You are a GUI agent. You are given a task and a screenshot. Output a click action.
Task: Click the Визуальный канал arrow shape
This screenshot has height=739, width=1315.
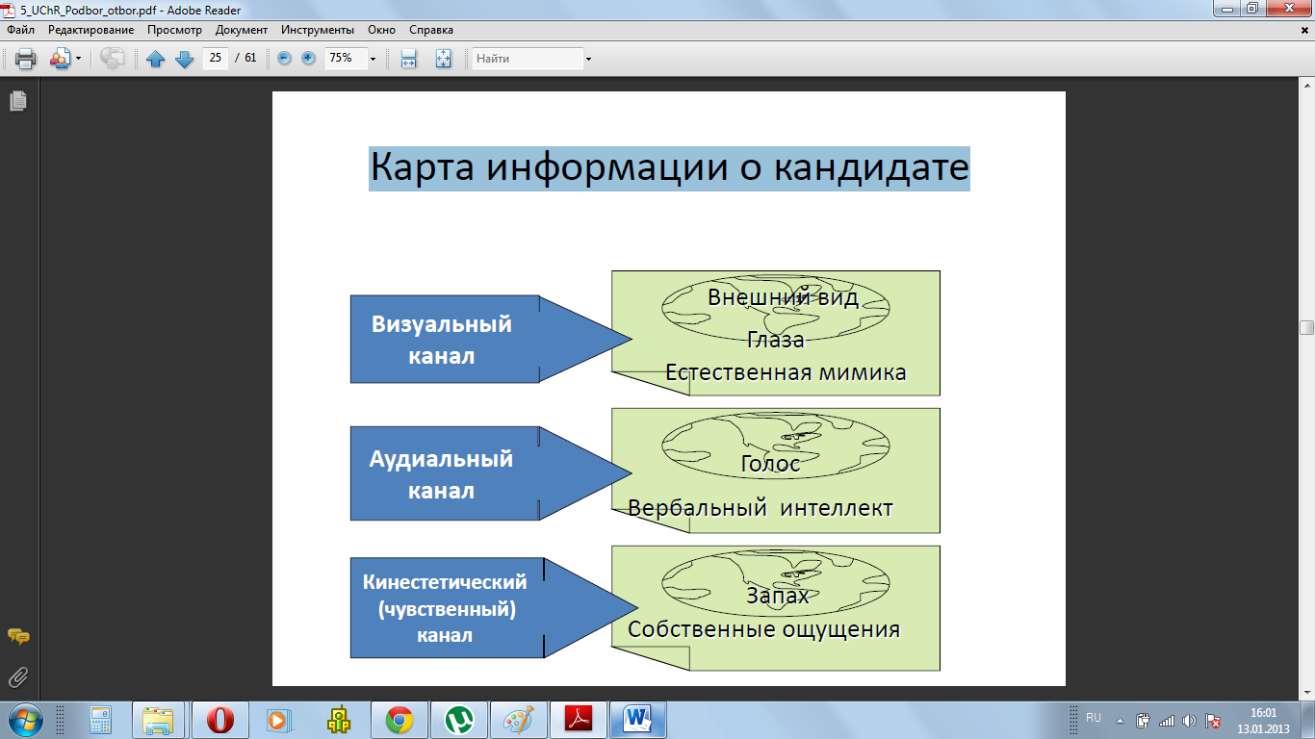click(490, 339)
